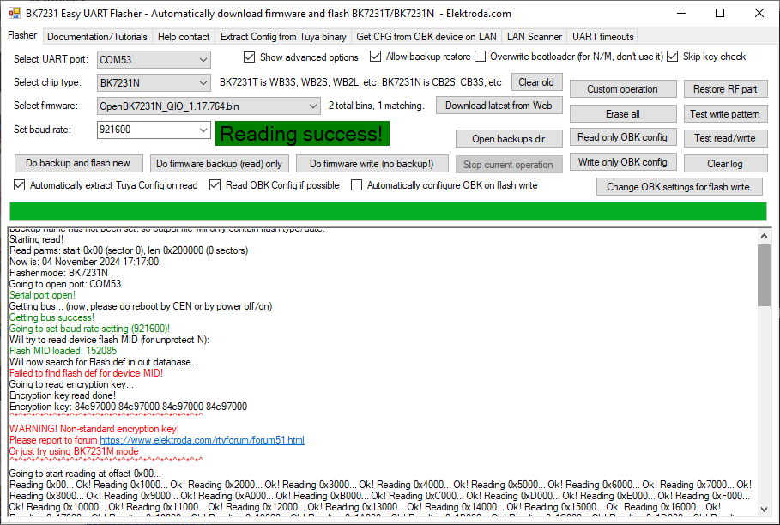Toggle Skip key check checkbox

673,57
